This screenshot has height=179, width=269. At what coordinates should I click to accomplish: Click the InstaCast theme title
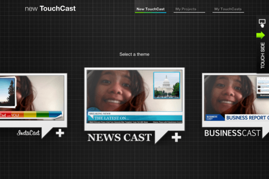29,133
